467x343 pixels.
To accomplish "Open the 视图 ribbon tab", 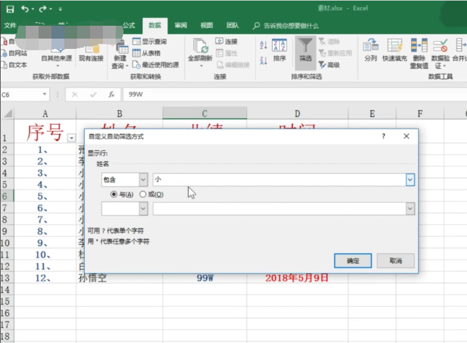I will 206,26.
